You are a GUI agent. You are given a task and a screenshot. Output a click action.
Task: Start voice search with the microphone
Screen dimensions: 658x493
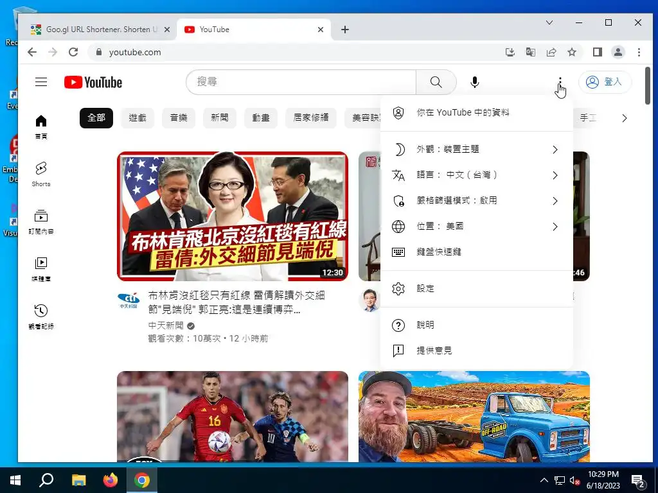pyautogui.click(x=475, y=82)
